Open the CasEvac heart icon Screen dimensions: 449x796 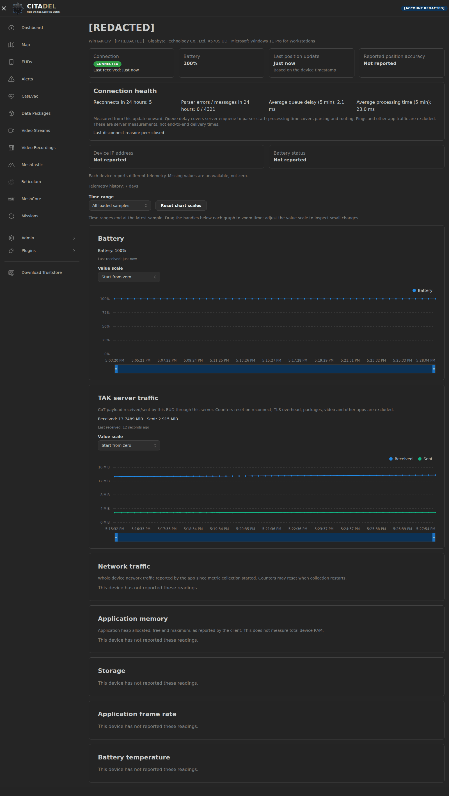(12, 96)
